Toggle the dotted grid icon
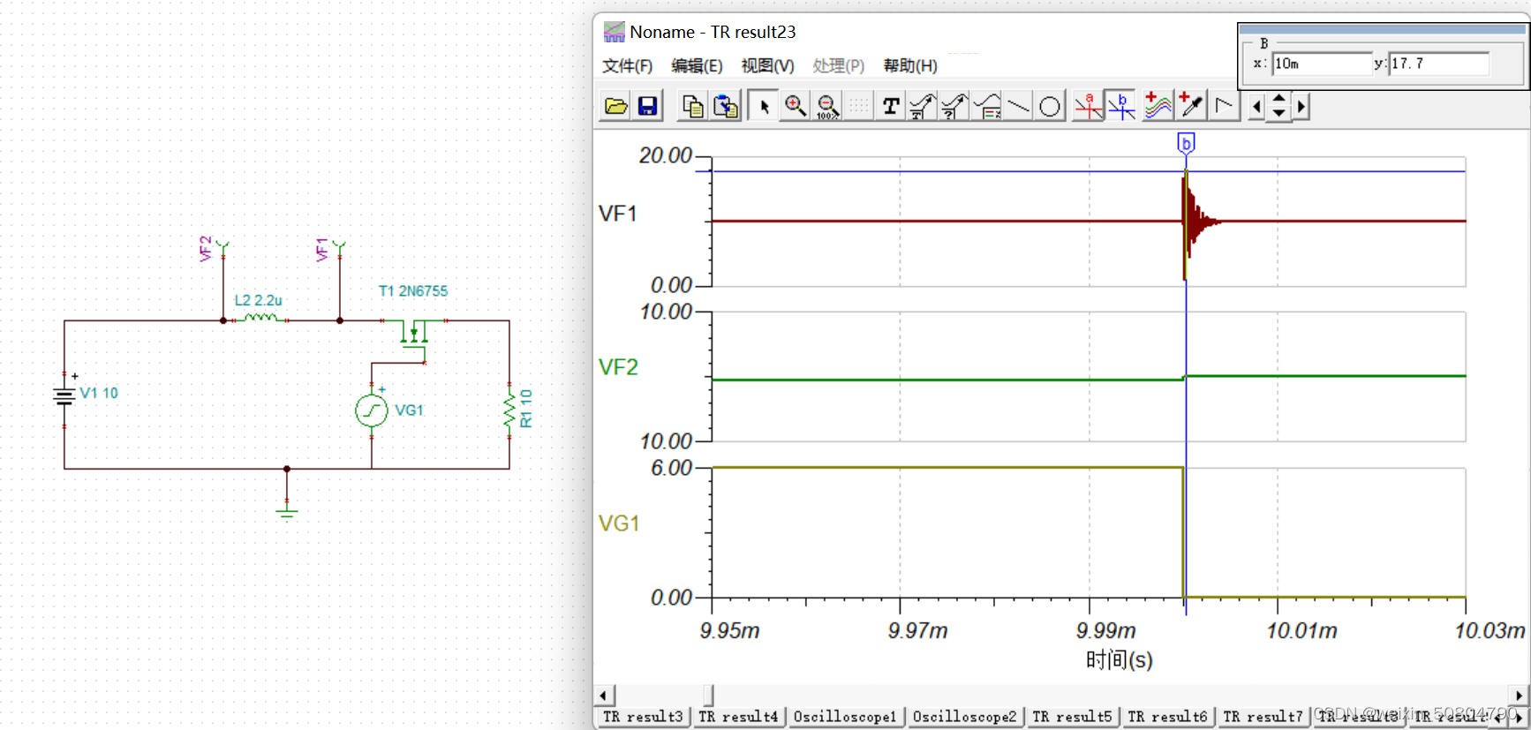 coord(858,107)
